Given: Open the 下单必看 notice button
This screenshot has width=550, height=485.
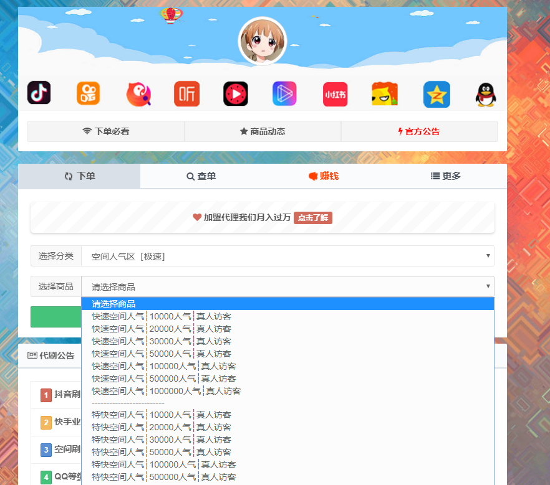Looking at the screenshot, I should [x=106, y=131].
